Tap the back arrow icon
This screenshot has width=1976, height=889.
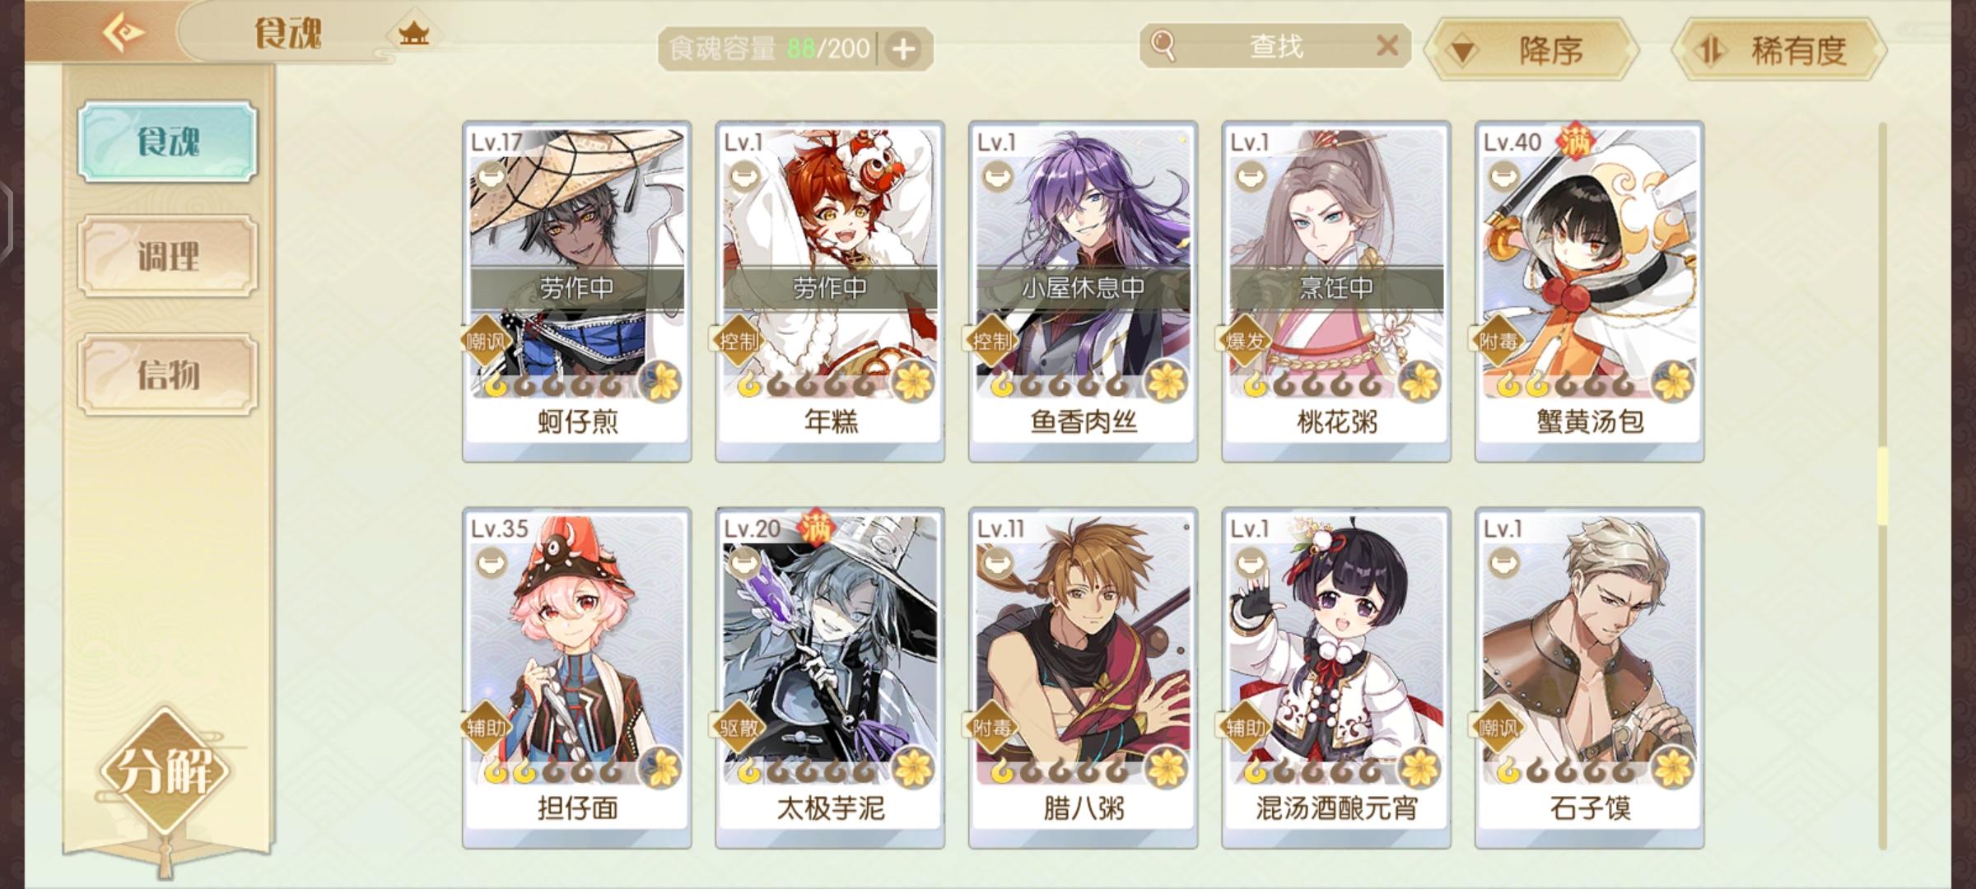pyautogui.click(x=123, y=33)
